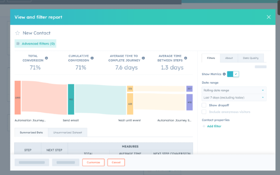Click the Cancel button
Screen dimensions: 280x175
[116, 163]
